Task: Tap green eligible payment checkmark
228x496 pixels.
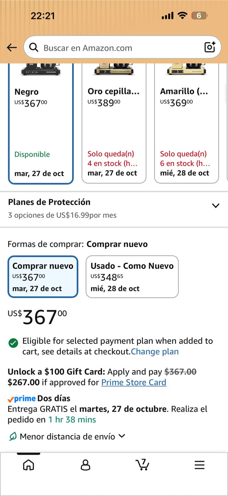Action: [x=13, y=343]
